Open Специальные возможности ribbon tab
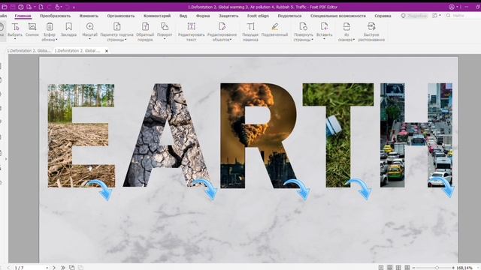The image size is (481, 270). click(338, 16)
